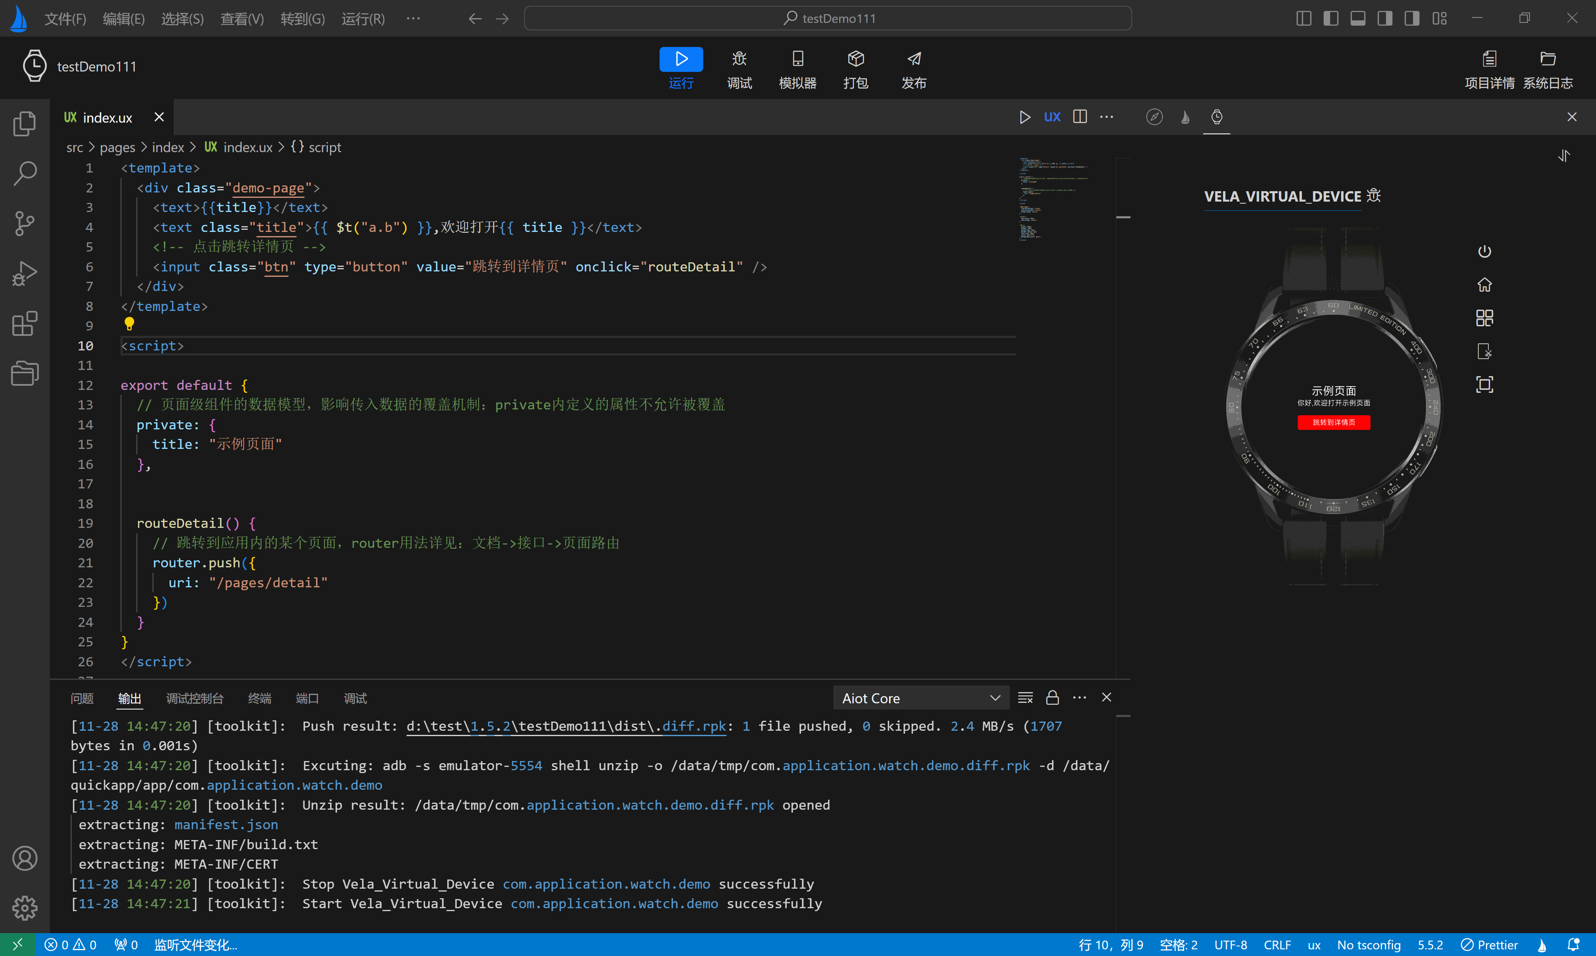Close the index.ux tab
The image size is (1596, 956).
[x=159, y=117]
